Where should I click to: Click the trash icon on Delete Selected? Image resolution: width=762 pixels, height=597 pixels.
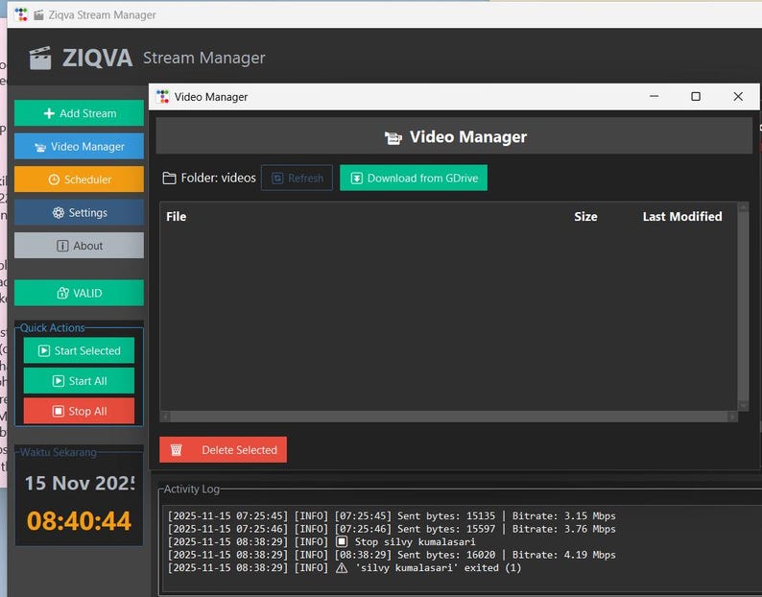[x=177, y=449]
